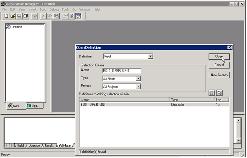Select the Validate output tab
This screenshot has width=247, height=158.
coord(65,145)
